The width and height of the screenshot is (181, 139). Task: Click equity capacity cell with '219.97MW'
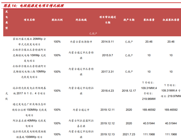pyautogui.click(x=171, y=91)
